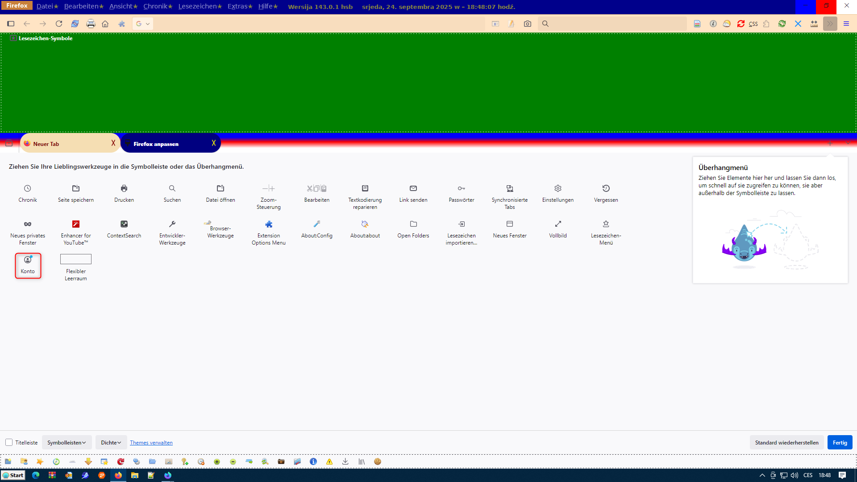Select the Extension Options Menu puzzle icon
The width and height of the screenshot is (857, 482).
pyautogui.click(x=269, y=224)
